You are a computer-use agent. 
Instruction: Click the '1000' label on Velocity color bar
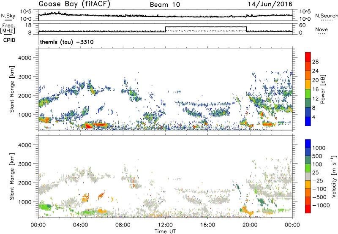319,148
